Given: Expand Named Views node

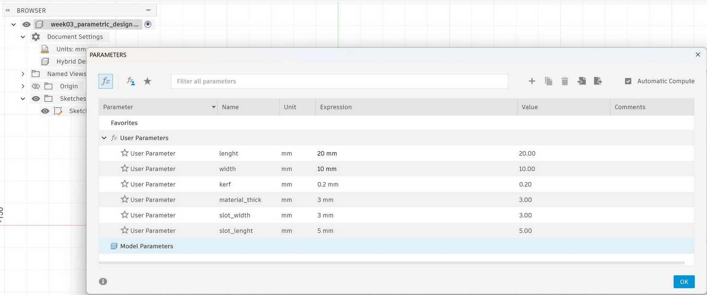Looking at the screenshot, I should tap(23, 74).
